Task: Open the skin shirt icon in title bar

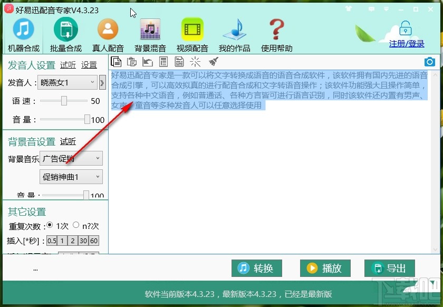Action: click(349, 9)
